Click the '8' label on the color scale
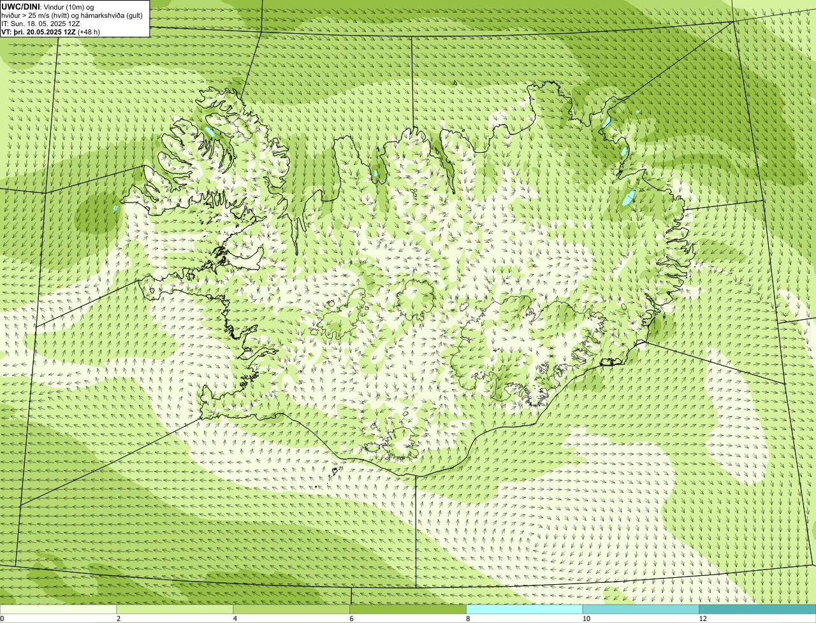Viewport: 816px width, 623px height. click(468, 619)
